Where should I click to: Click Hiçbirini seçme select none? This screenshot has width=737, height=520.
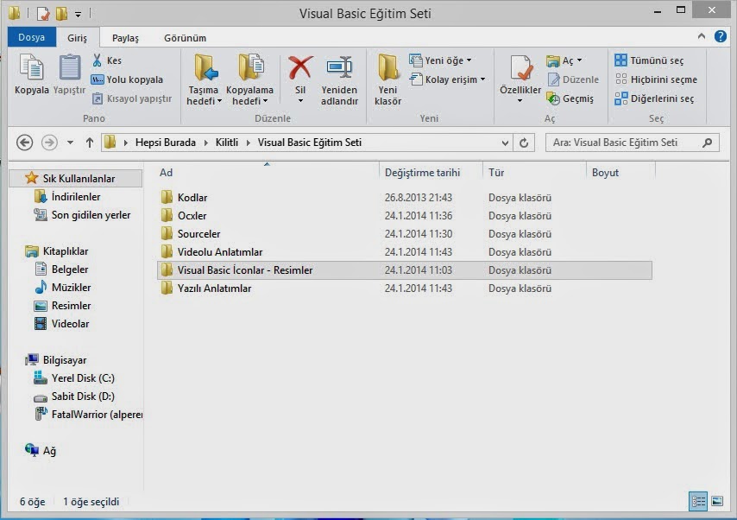pyautogui.click(x=656, y=79)
